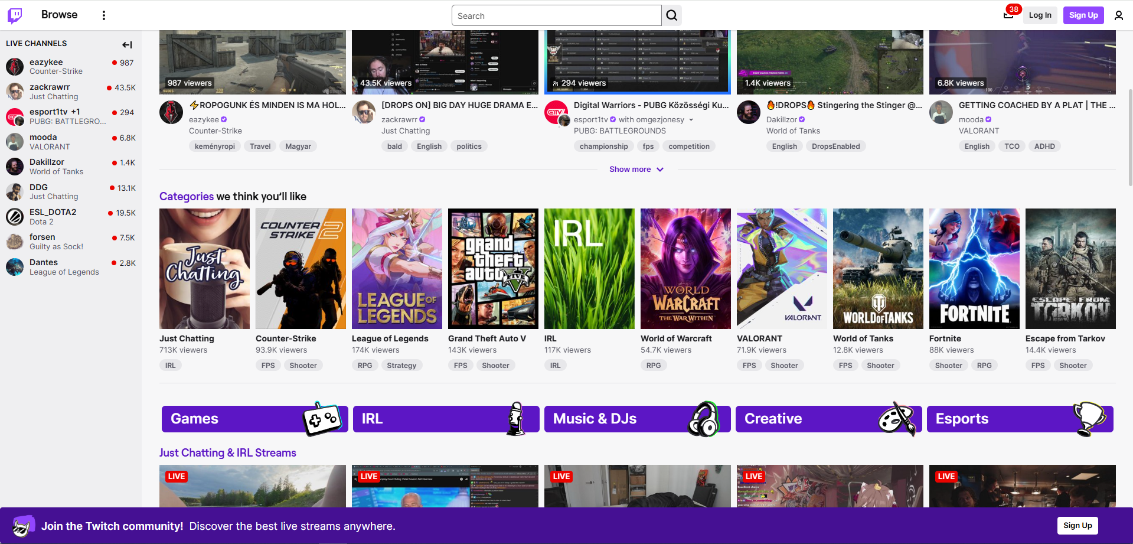Select the ADHD tag
1133x544 pixels.
tap(1044, 146)
